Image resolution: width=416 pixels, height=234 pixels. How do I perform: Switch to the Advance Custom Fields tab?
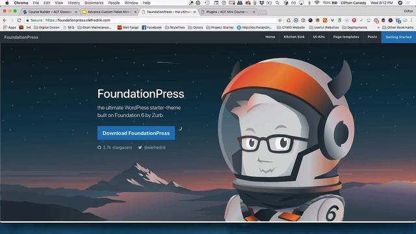[109, 12]
